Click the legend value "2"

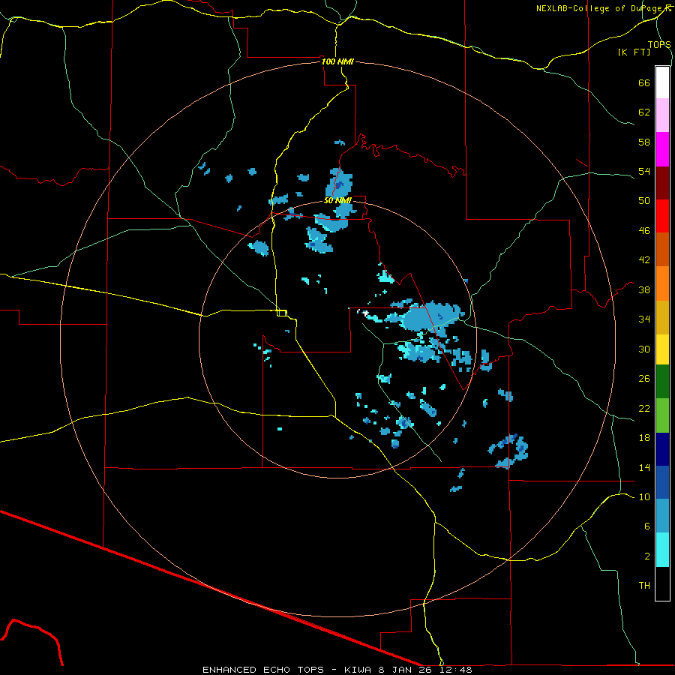[x=647, y=556]
